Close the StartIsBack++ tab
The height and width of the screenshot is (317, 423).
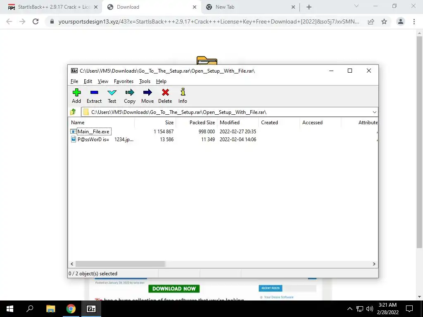[x=96, y=7]
